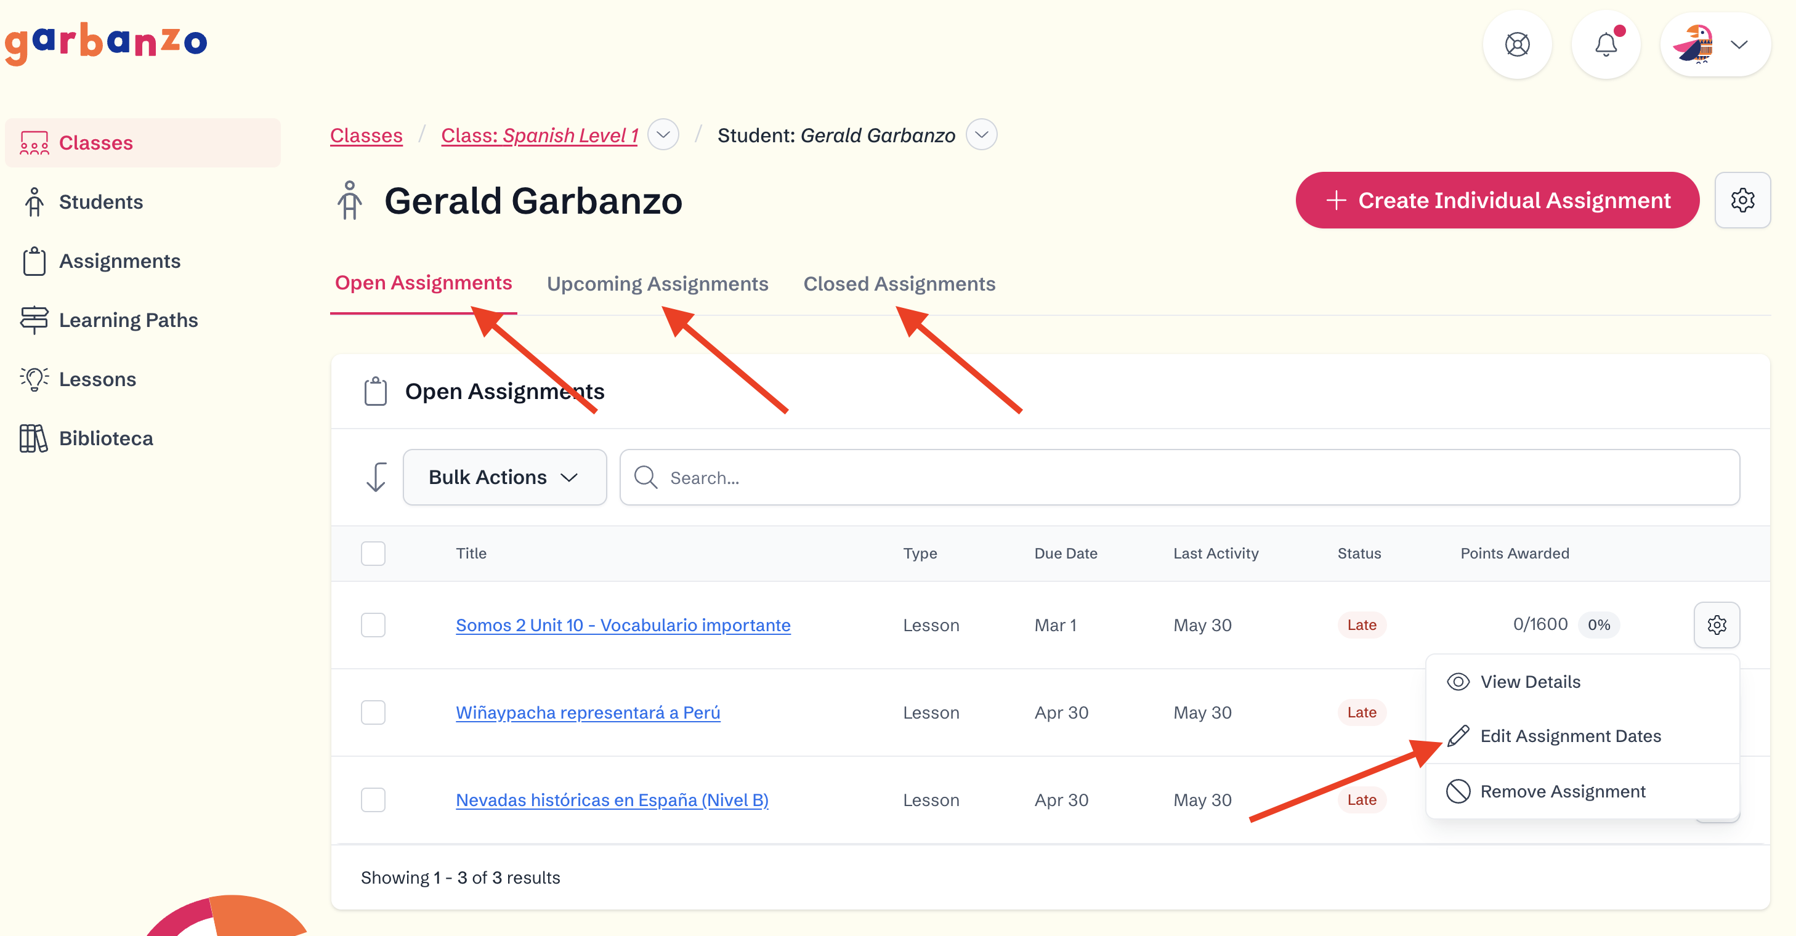Image resolution: width=1796 pixels, height=936 pixels.
Task: Choose Edit Assignment Dates from menu
Action: point(1570,736)
